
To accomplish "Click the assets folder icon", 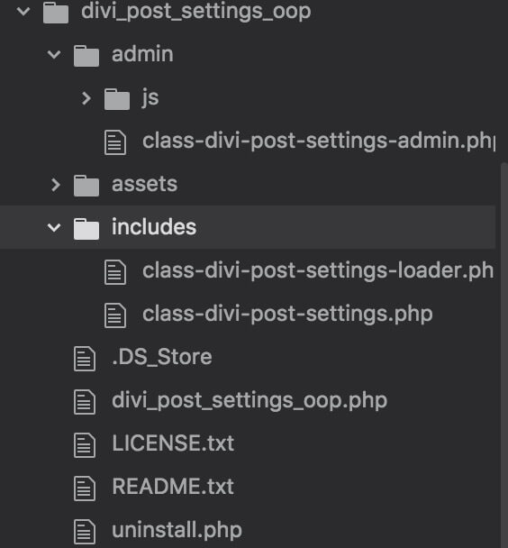I will tap(86, 186).
